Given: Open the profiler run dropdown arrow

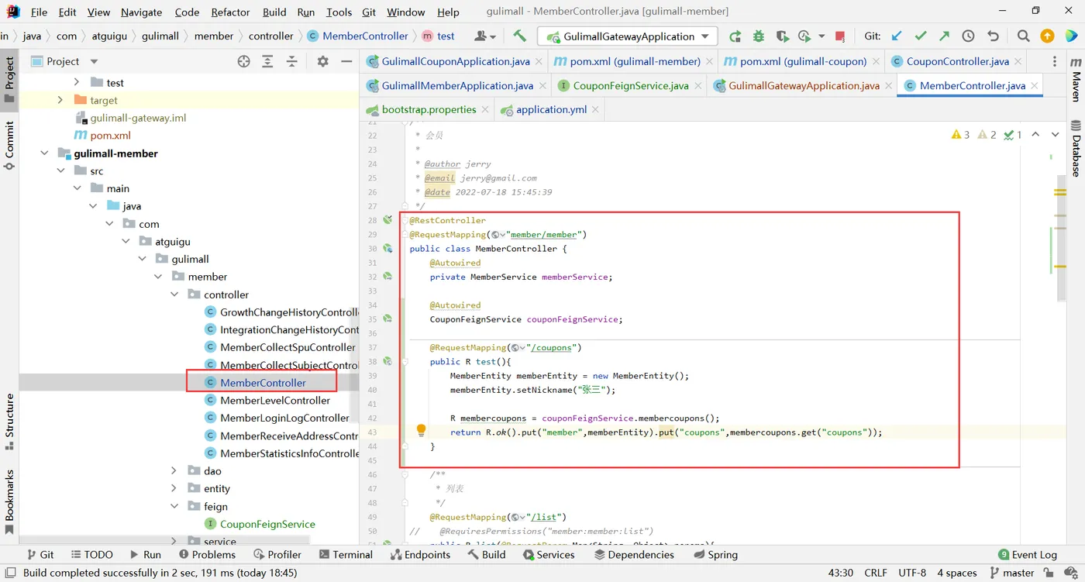Looking at the screenshot, I should (x=821, y=36).
